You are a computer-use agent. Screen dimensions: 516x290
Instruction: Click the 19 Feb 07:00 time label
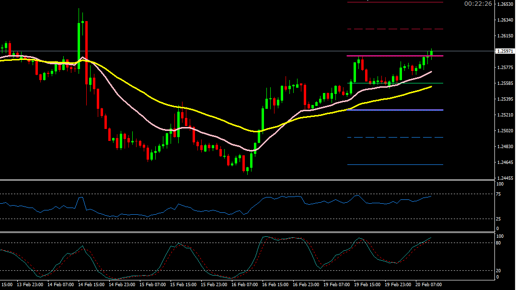click(x=336, y=284)
